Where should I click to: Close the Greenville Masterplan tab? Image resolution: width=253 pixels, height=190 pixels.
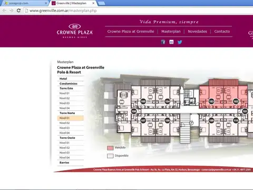[93, 3]
